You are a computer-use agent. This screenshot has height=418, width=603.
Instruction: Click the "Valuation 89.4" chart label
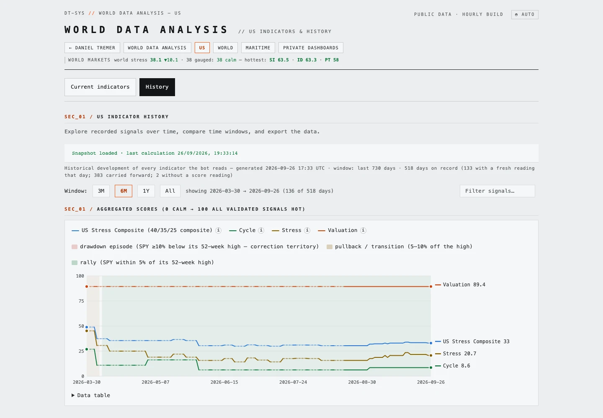tap(464, 285)
